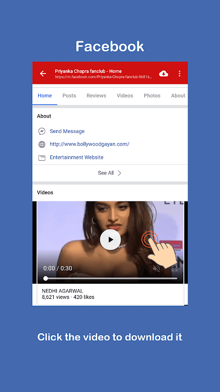Tap the cloud download icon

pos(164,73)
